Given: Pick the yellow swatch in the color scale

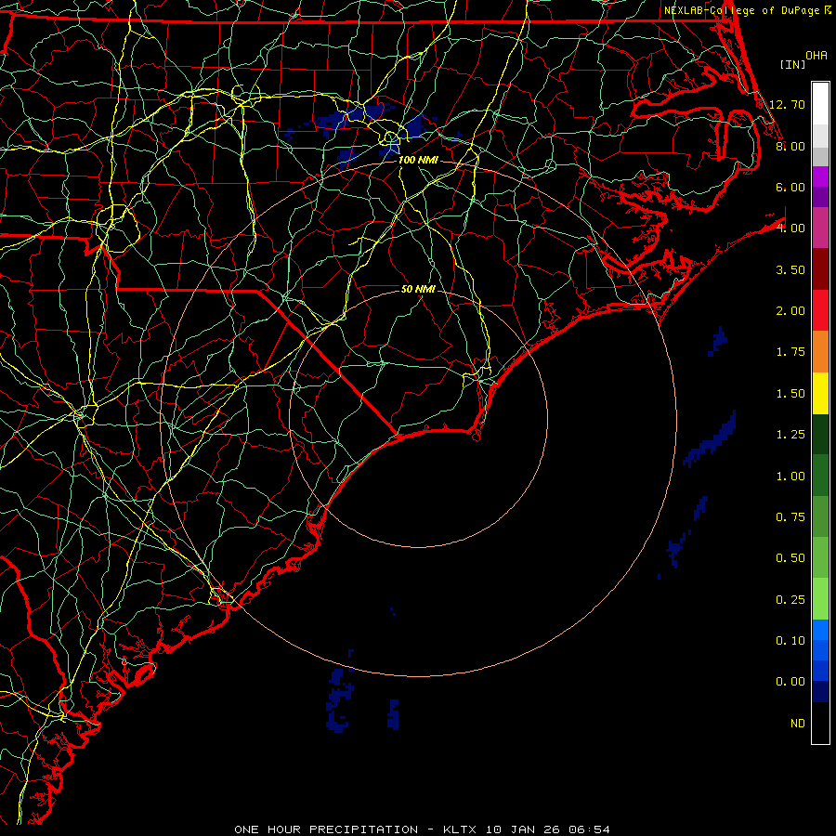Looking at the screenshot, I should pyautogui.click(x=820, y=394).
